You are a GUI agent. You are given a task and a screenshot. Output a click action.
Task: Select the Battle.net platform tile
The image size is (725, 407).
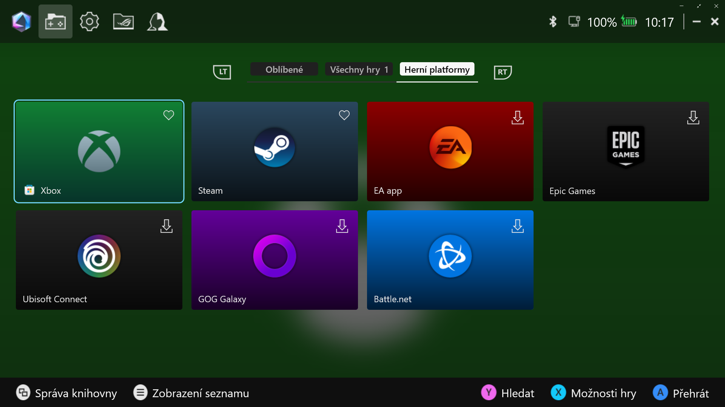click(450, 260)
